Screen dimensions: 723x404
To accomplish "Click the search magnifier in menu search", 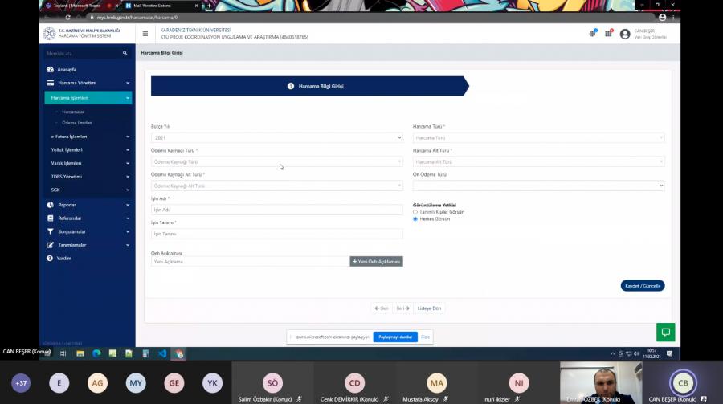I will coord(125,53).
